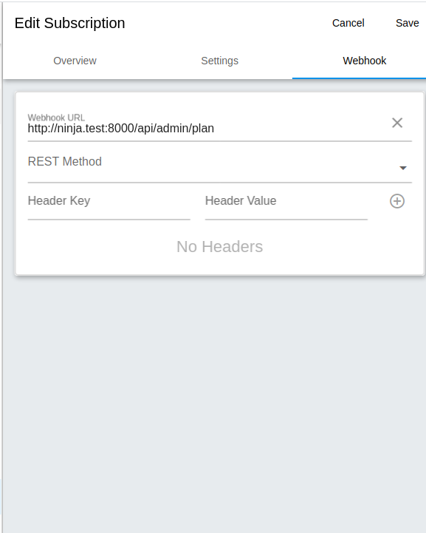The height and width of the screenshot is (533, 426).
Task: Add header using the plus circle icon
Action: 396,201
